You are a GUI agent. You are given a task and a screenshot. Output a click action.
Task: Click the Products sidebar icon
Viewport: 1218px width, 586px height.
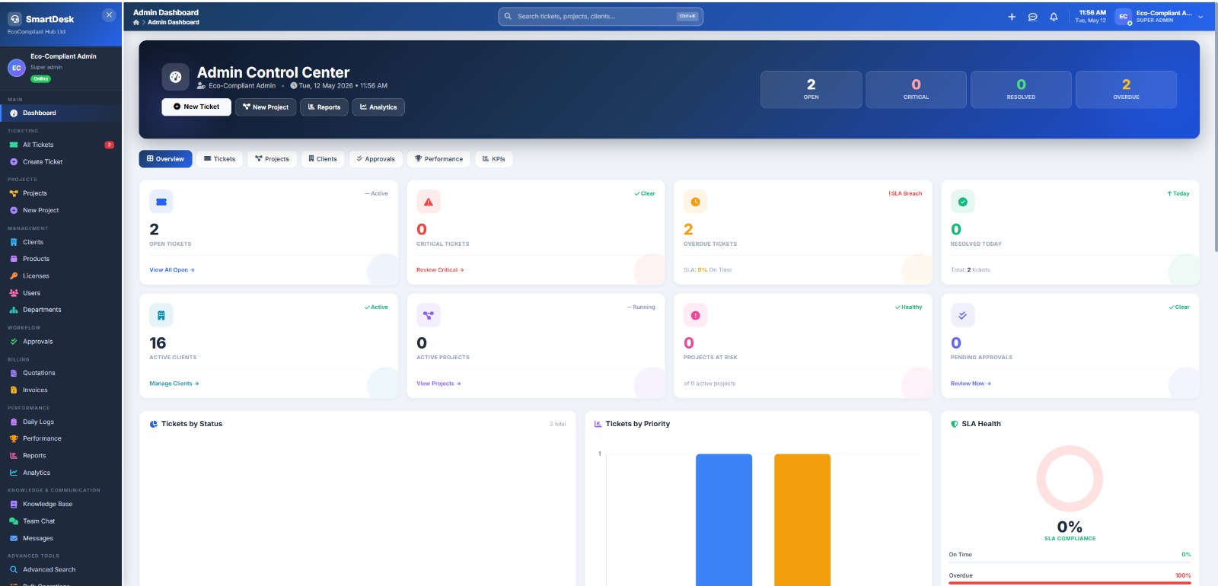(14, 259)
